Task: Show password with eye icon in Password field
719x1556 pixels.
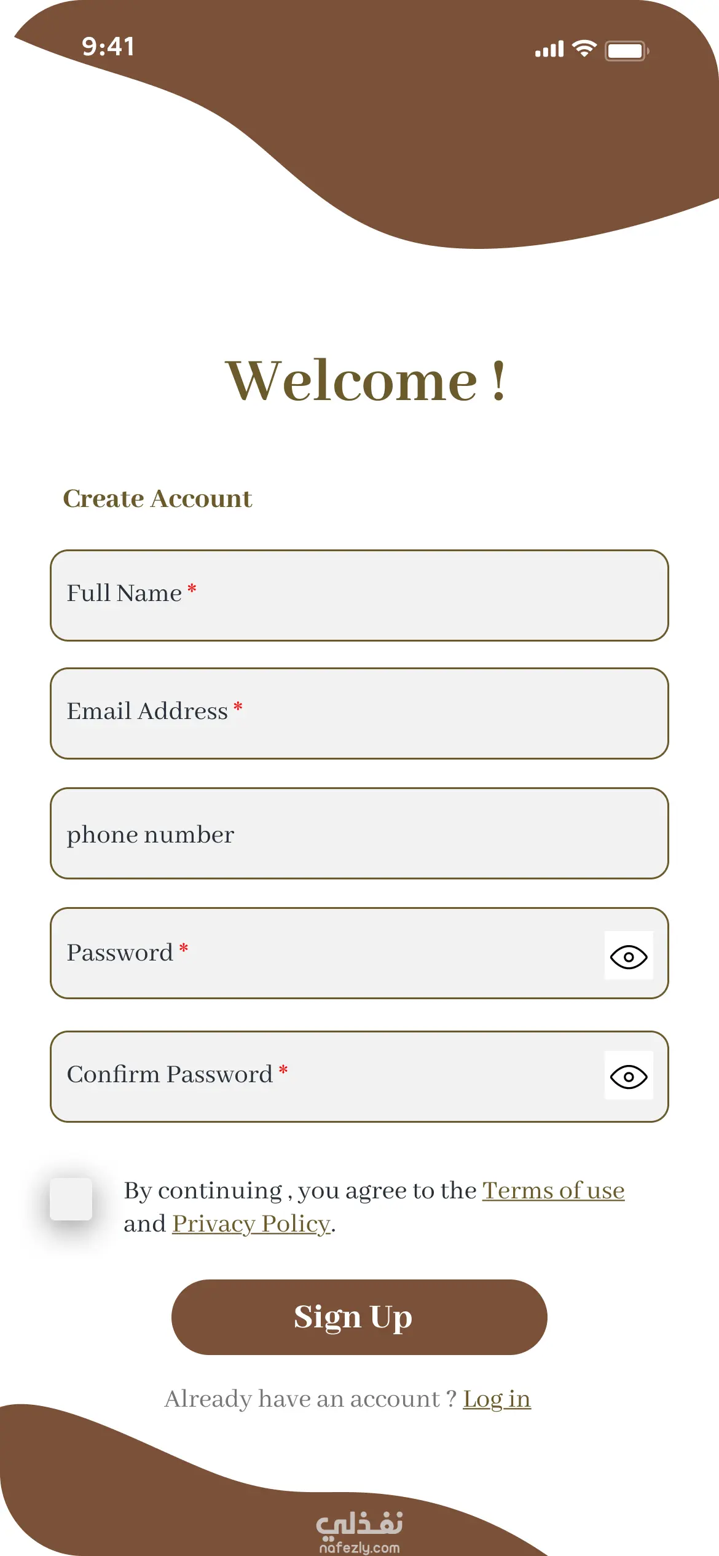Action: pyautogui.click(x=629, y=956)
